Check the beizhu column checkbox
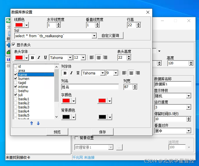The height and width of the screenshot is (166, 199). pyautogui.click(x=16, y=90)
